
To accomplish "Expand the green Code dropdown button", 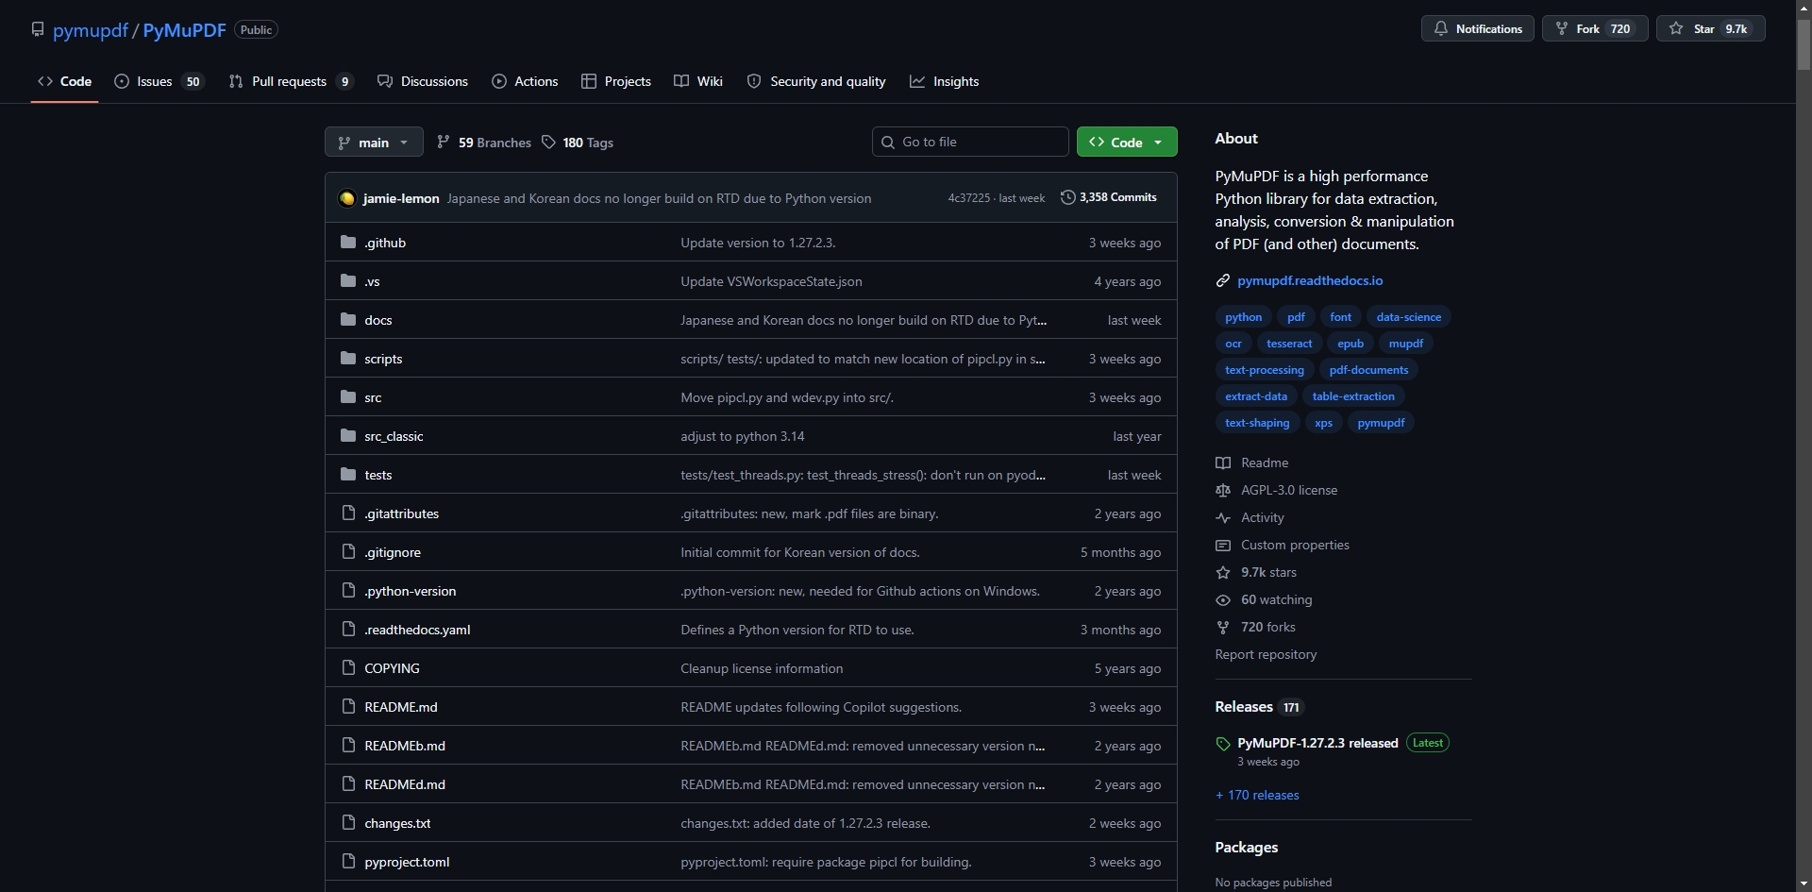I will pyautogui.click(x=1127, y=143).
